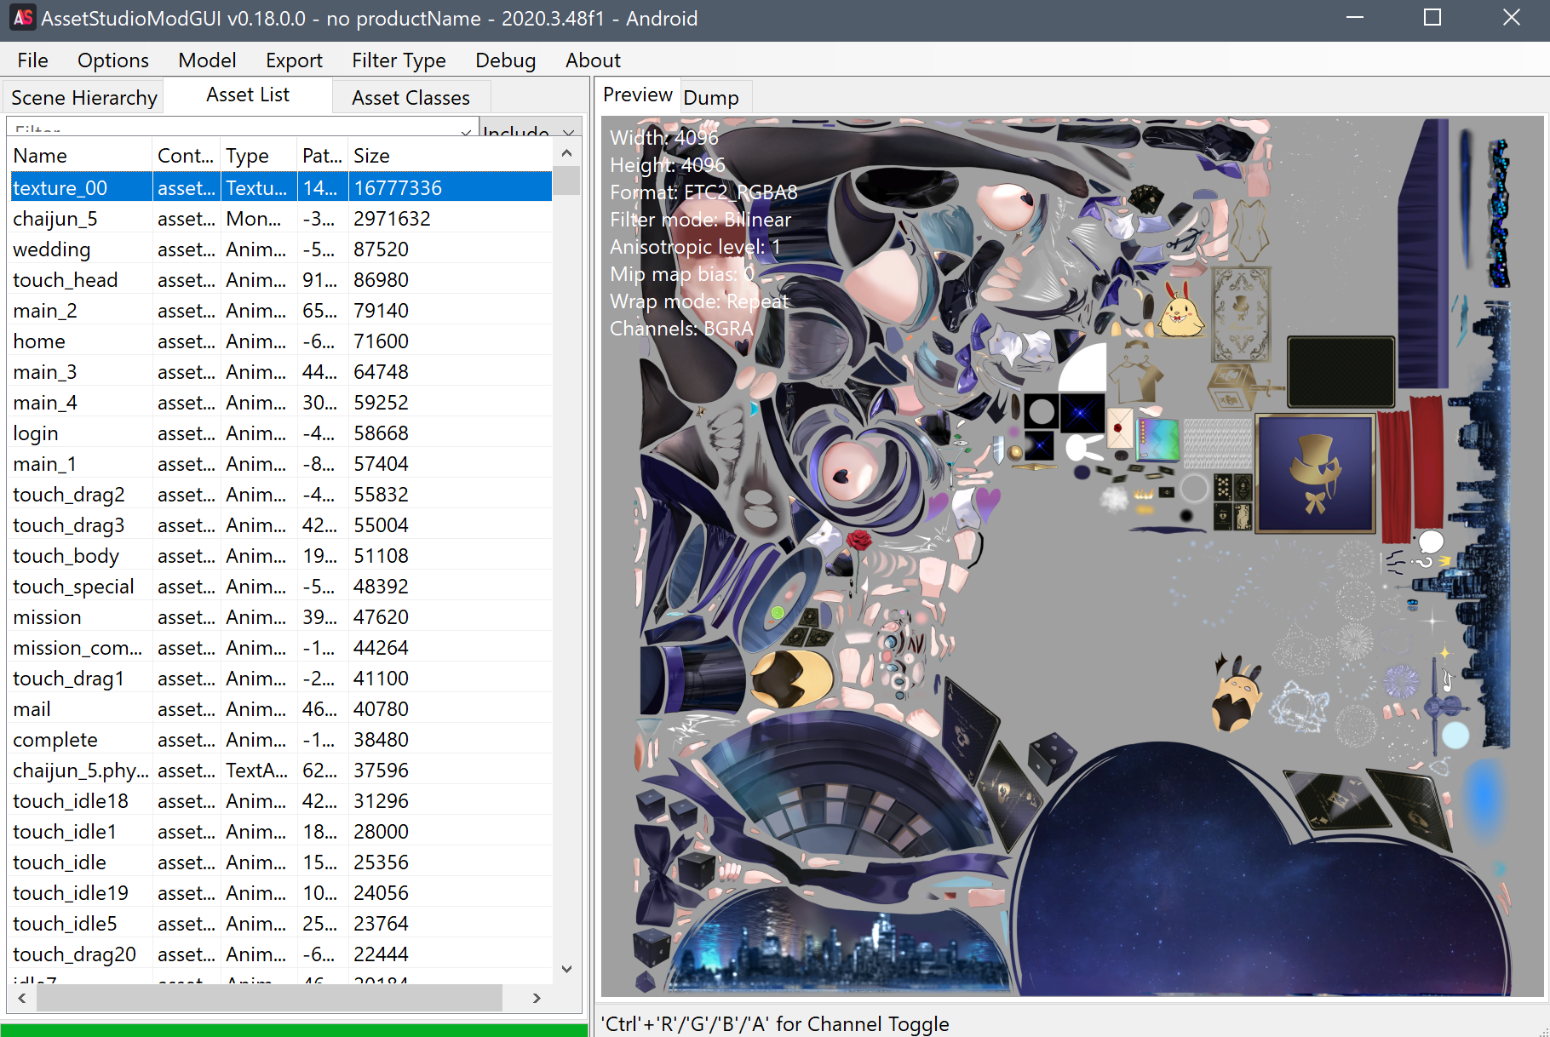The height and width of the screenshot is (1037, 1550).
Task: Open the Options menu
Action: click(x=112, y=60)
